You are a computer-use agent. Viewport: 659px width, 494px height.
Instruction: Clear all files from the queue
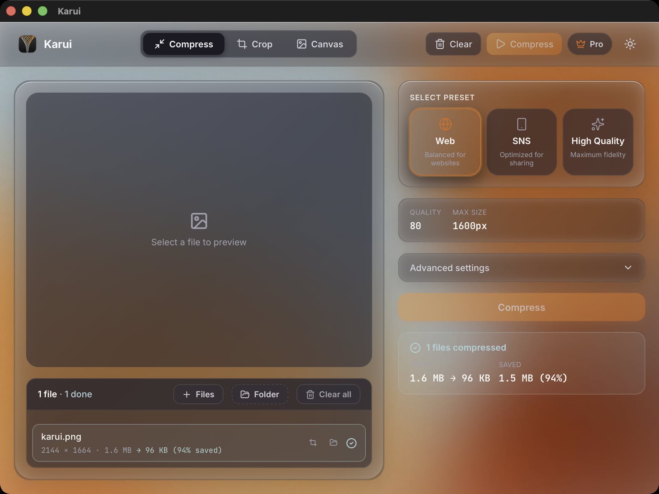coord(328,394)
